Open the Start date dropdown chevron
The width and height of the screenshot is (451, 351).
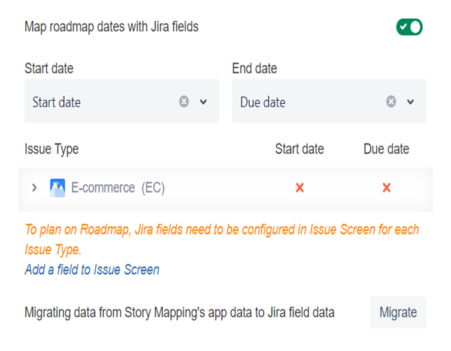203,102
